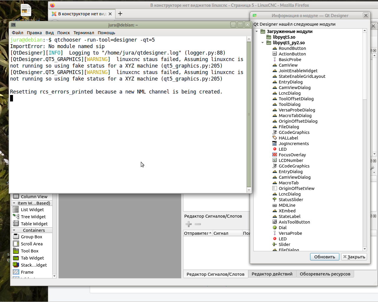Open the Правка menu in terminal
The width and height of the screenshot is (378, 302).
coord(34,33)
